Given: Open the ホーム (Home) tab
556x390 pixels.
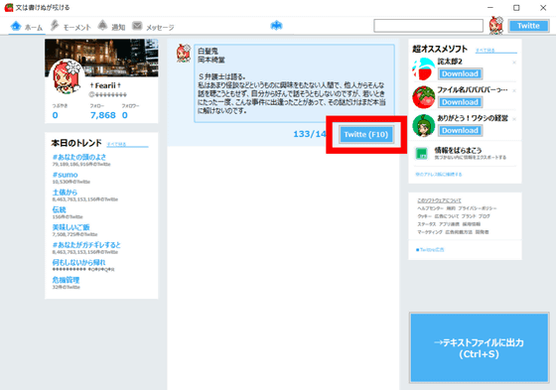Looking at the screenshot, I should (27, 27).
